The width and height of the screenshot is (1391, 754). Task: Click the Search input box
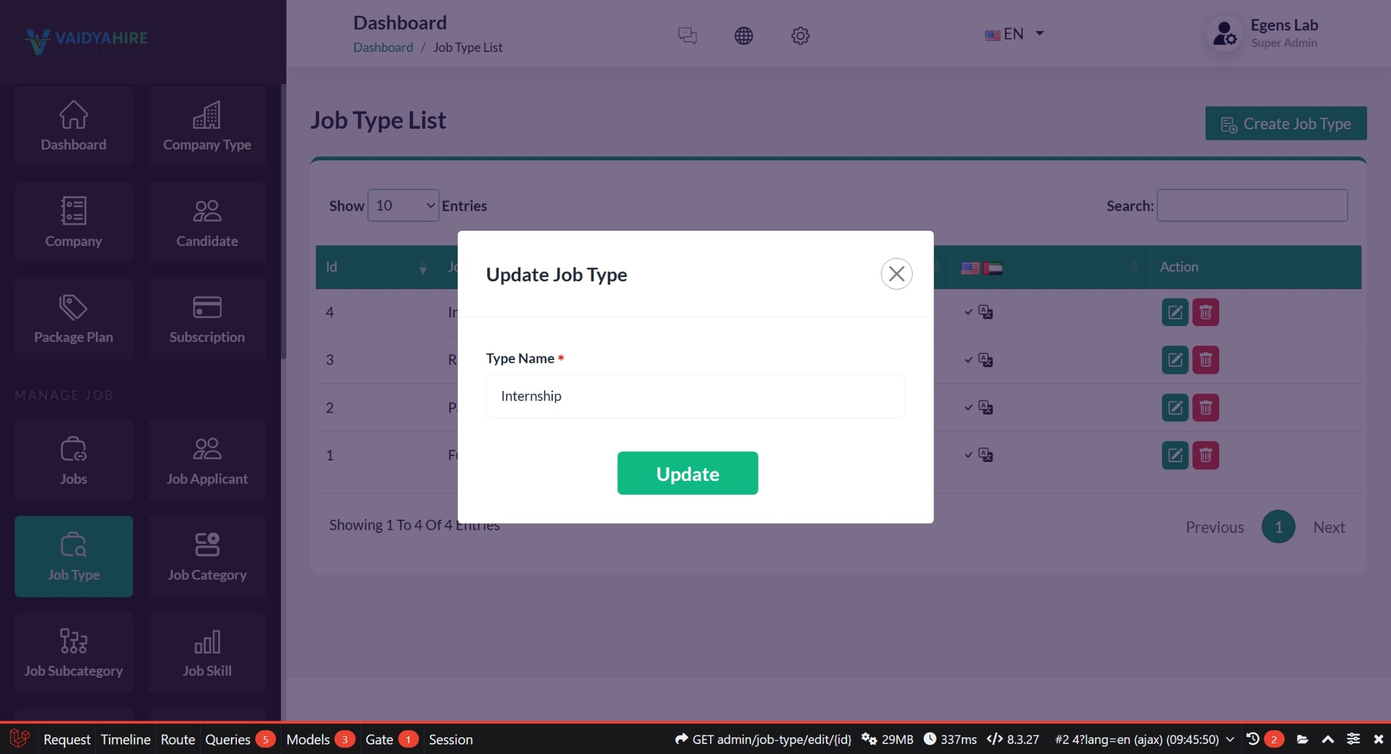tap(1251, 206)
